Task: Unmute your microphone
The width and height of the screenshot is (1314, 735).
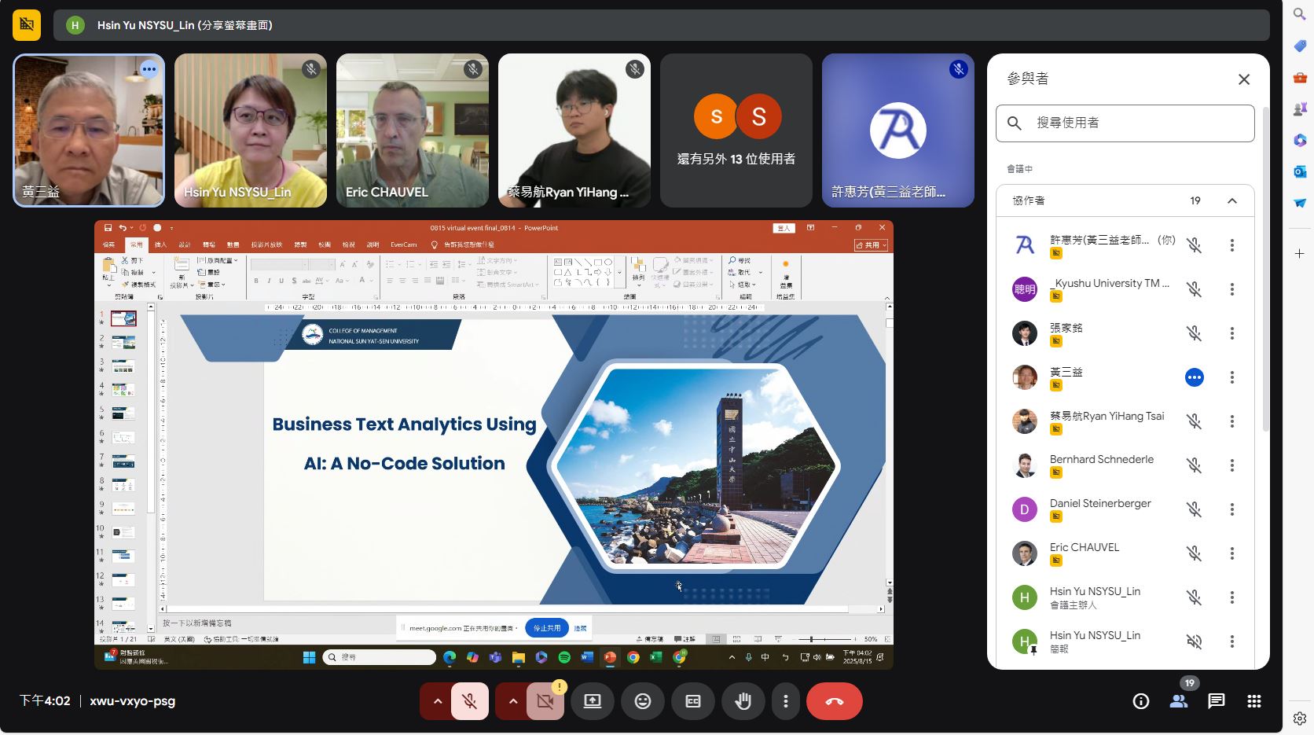Action: pos(470,701)
